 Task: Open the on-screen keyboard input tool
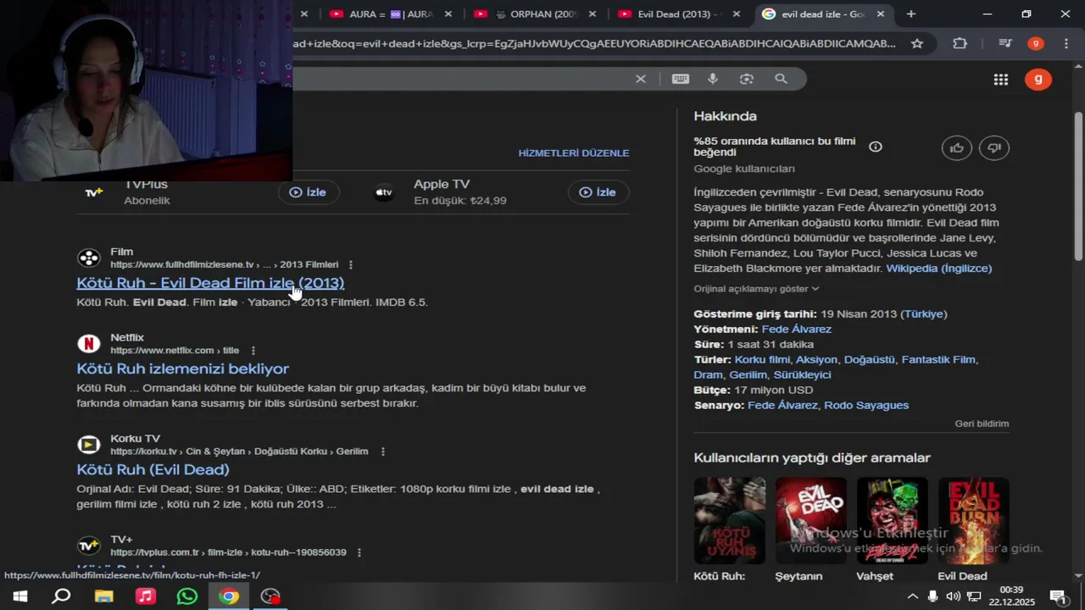pyautogui.click(x=681, y=79)
